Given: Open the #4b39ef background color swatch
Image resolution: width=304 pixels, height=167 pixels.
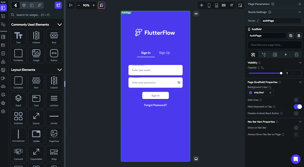Looking at the screenshot, I should [x=251, y=93].
